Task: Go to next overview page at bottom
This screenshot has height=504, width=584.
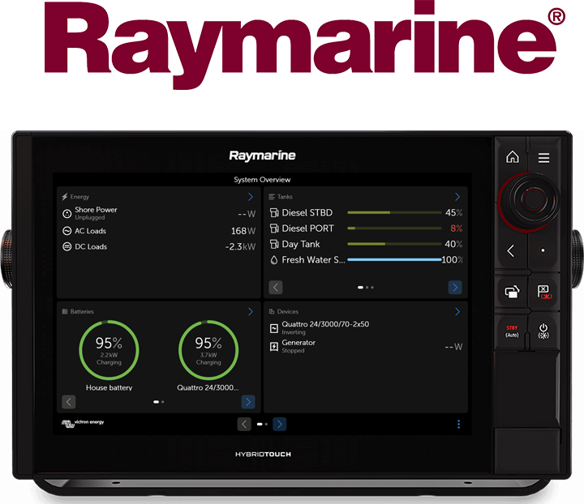Action: coord(279,424)
